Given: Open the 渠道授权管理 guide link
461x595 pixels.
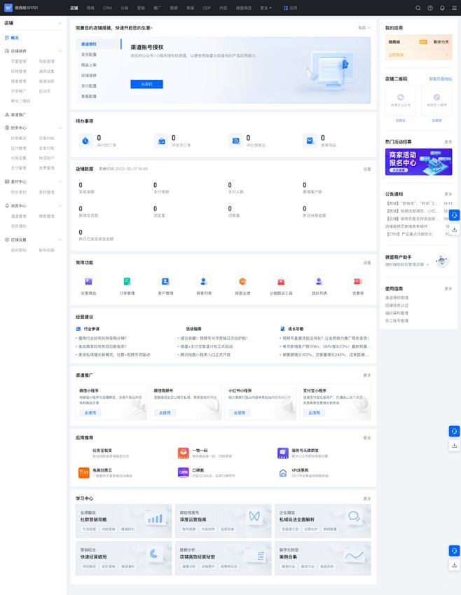Looking at the screenshot, I should tap(397, 298).
